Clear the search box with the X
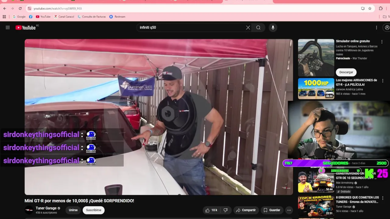390x219 pixels. (x=248, y=28)
